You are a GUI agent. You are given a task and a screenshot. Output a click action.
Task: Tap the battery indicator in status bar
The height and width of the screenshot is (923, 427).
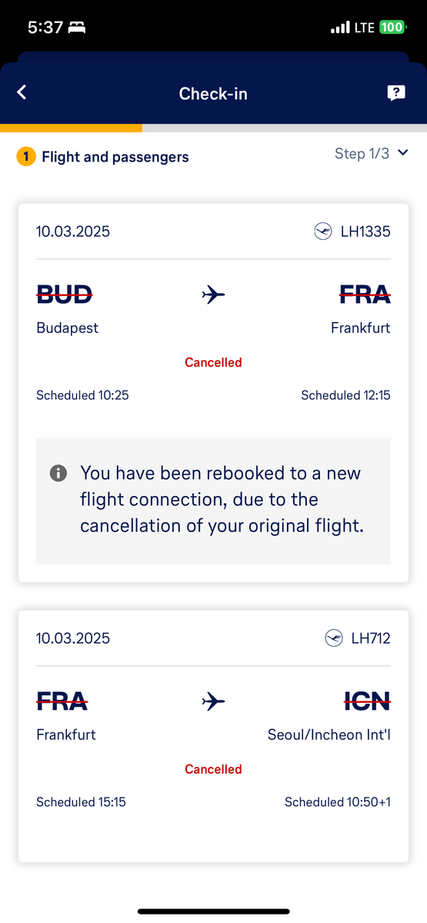point(392,28)
